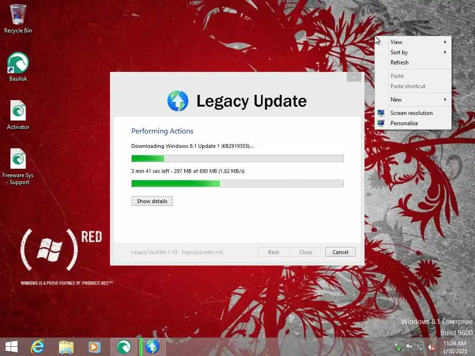Open the media player taskbar icon
The height and width of the screenshot is (356, 475).
tap(94, 347)
